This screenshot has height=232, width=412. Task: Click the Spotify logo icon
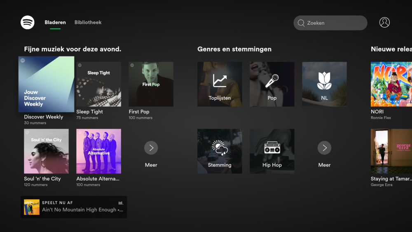pyautogui.click(x=28, y=22)
